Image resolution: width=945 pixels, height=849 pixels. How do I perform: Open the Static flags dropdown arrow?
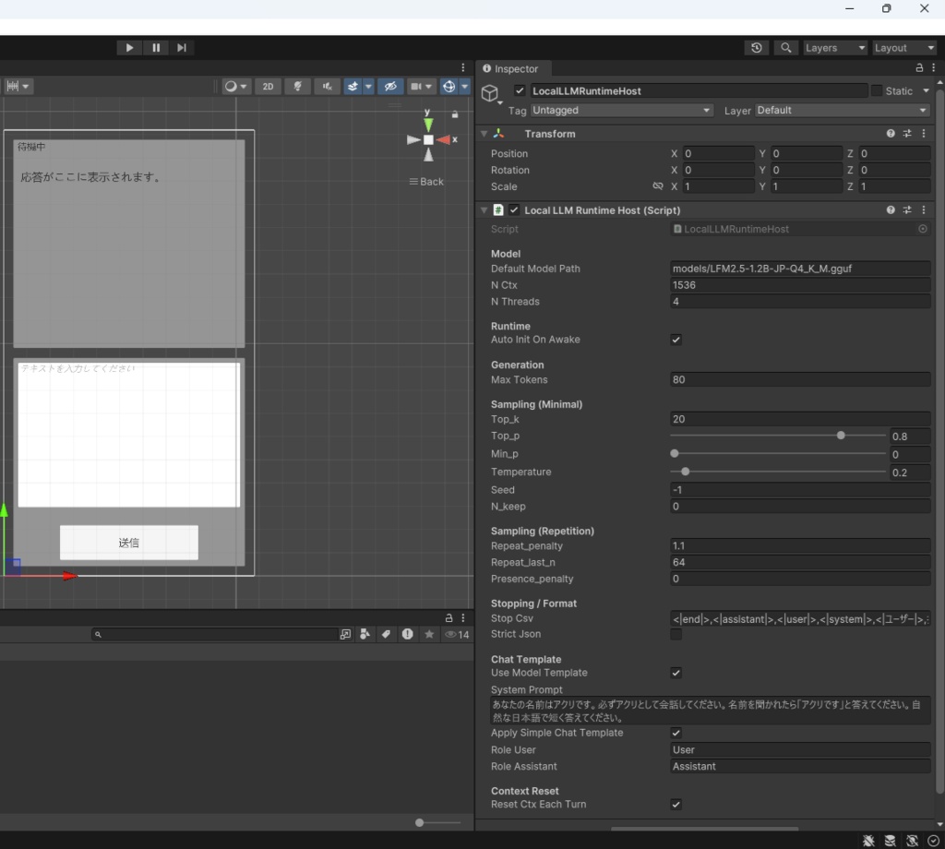click(926, 90)
